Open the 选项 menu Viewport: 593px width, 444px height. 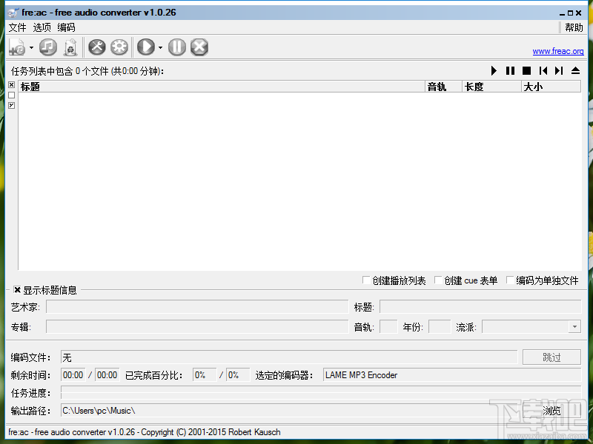pos(42,27)
